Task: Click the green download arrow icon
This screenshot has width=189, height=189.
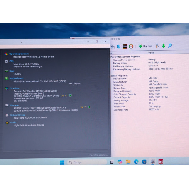Action: (163, 46)
